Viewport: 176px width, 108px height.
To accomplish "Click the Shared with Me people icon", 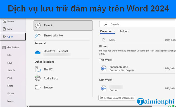I will point(38,36).
